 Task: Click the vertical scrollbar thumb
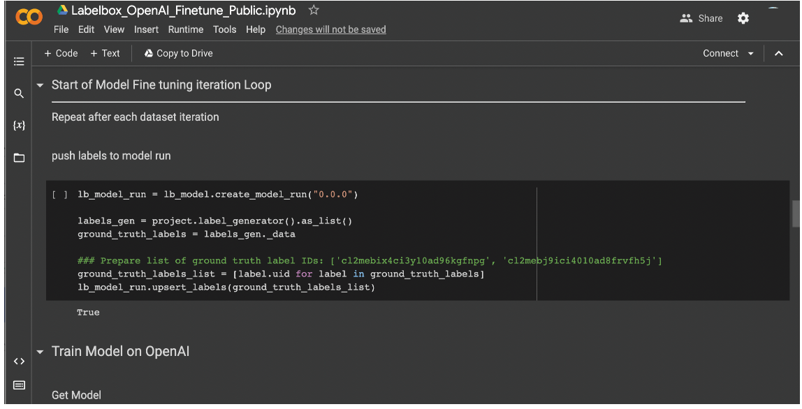796,213
